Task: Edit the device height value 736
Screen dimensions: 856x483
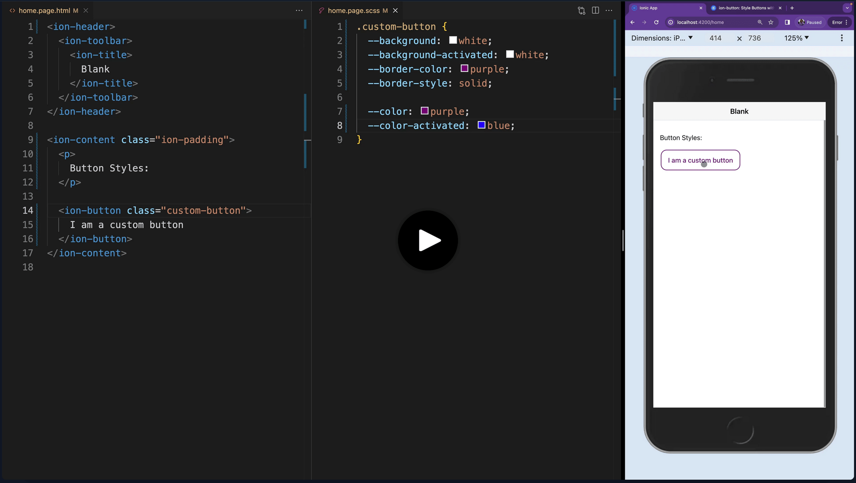Action: click(x=754, y=38)
